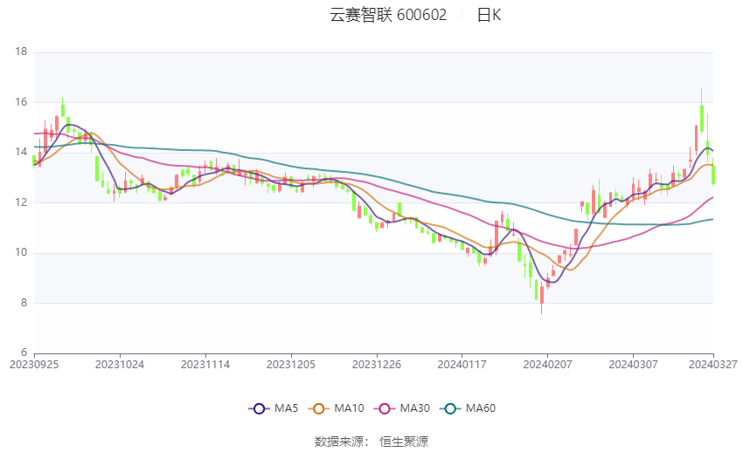Select the 日K chart type label

click(489, 15)
